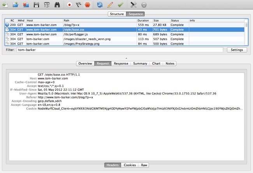Screen dimensions: 253x173
Task: Show the Cookies view at the bottom
Action: (x=130, y=165)
